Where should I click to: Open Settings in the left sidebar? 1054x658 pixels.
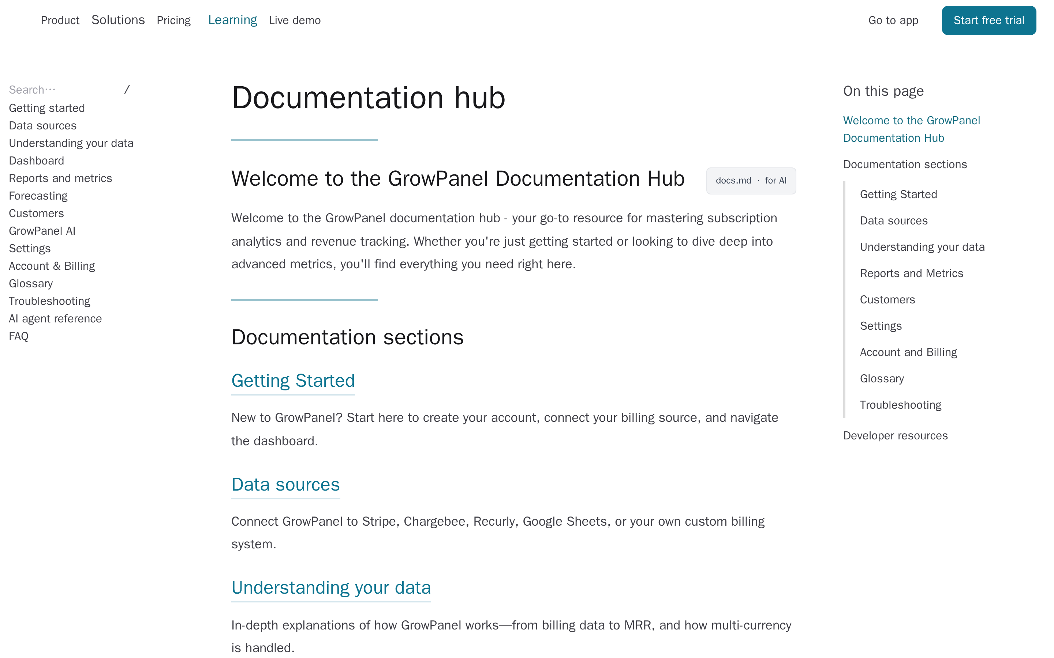click(30, 249)
